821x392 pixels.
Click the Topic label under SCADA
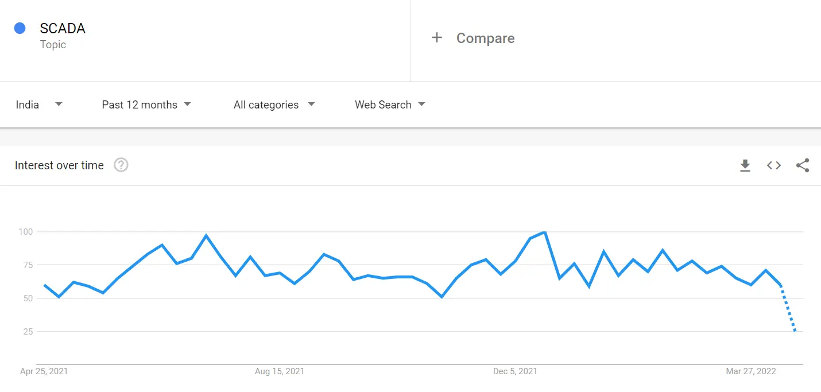[53, 45]
